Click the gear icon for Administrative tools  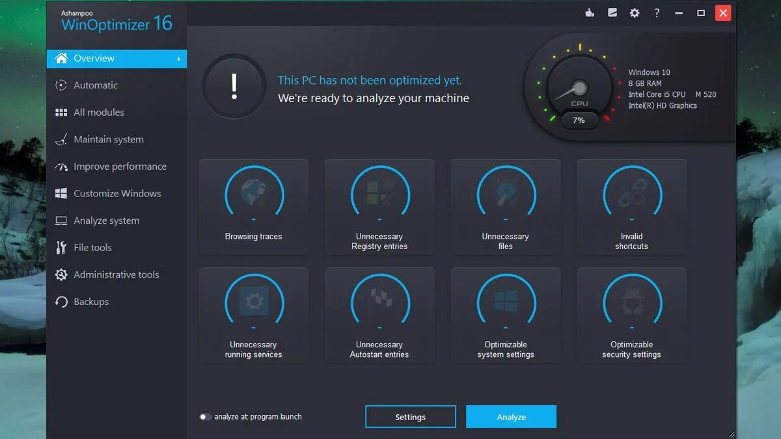[x=61, y=274]
